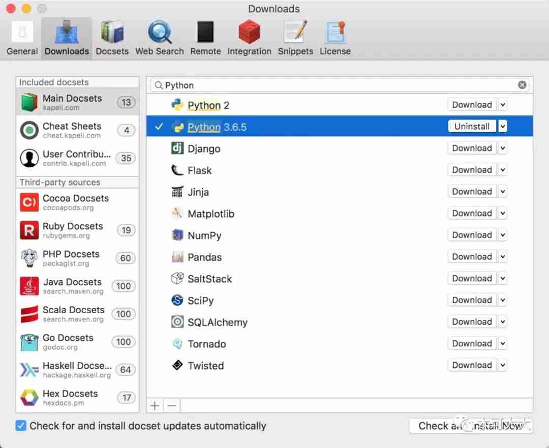This screenshot has width=549, height=448.
Task: Select the Ruby Docsets icon
Action: point(29,230)
